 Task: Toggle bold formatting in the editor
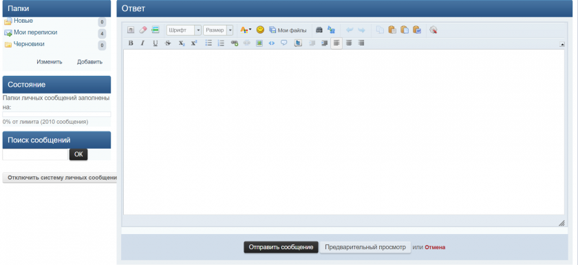point(131,43)
